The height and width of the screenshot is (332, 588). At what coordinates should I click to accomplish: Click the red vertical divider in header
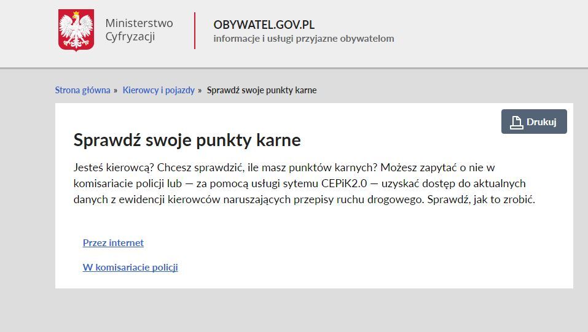195,30
